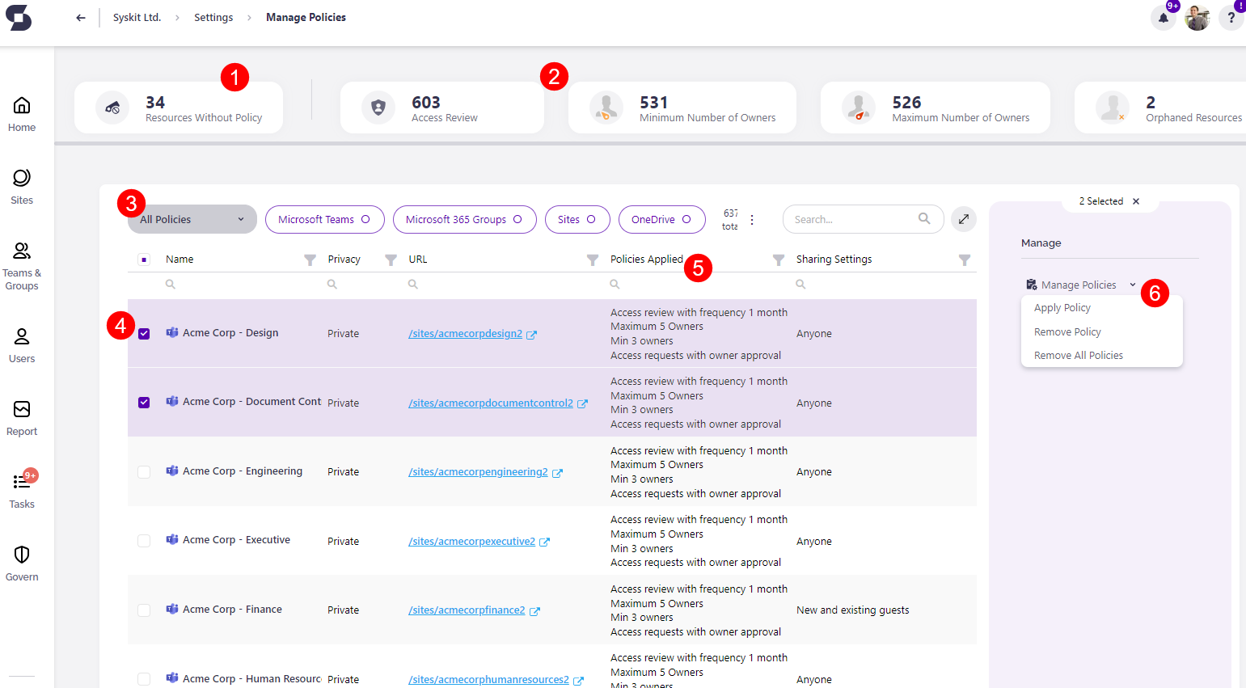Activate the Microsoft Teams filter pill

pos(324,219)
